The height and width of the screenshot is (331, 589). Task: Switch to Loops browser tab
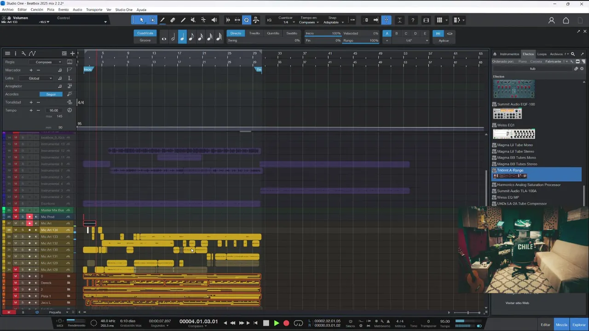[542, 54]
